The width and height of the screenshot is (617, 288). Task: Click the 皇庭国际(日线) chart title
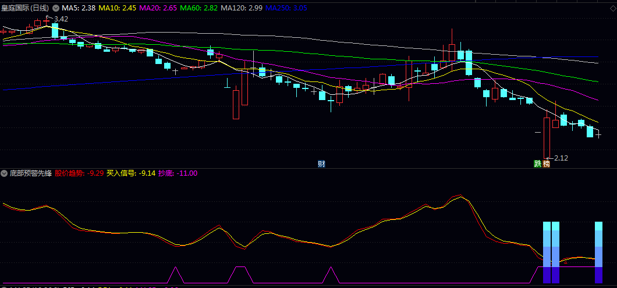(26, 8)
